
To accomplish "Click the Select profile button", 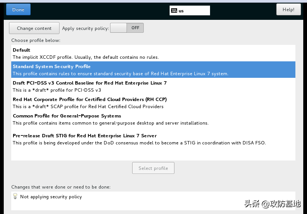I will pos(153,168).
